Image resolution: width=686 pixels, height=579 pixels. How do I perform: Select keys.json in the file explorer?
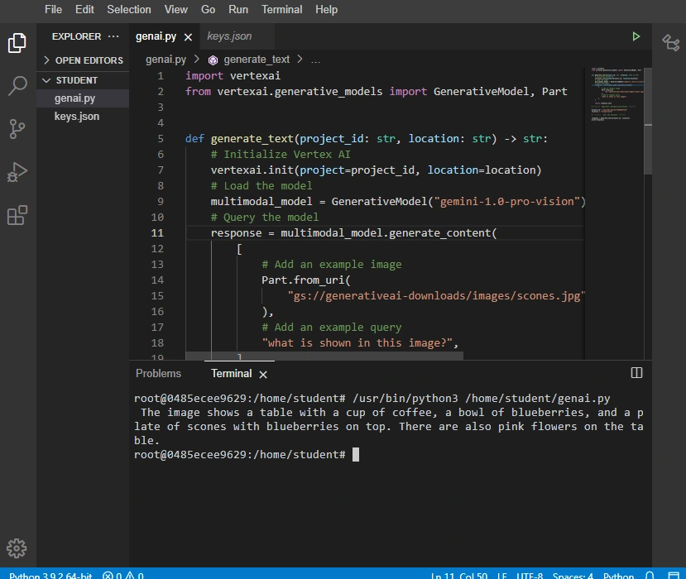click(x=77, y=117)
